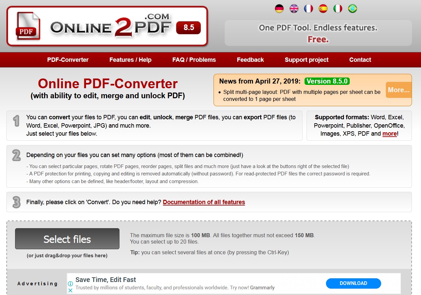Image resolution: width=421 pixels, height=295 pixels.
Task: Open the PDF-Converter menu item
Action: pyautogui.click(x=68, y=60)
